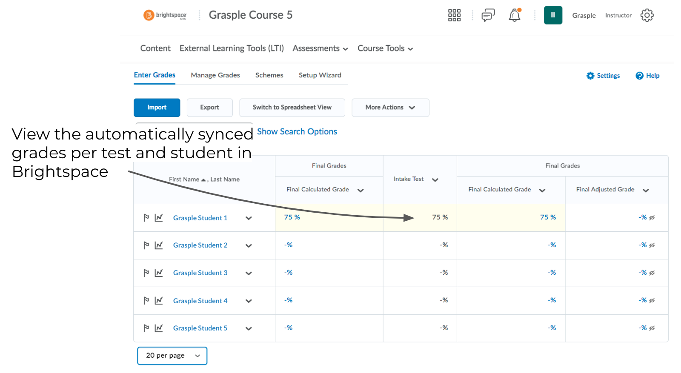Click Show Search Options link
681x373 pixels.
297,132
